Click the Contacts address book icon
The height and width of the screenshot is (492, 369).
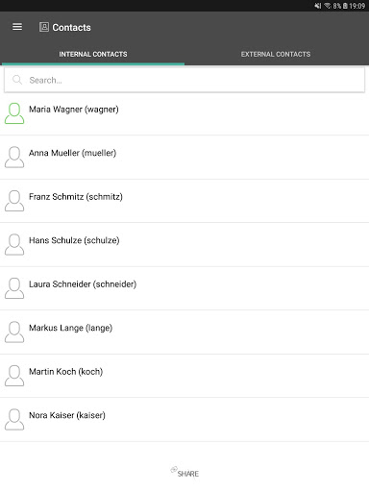coord(44,27)
